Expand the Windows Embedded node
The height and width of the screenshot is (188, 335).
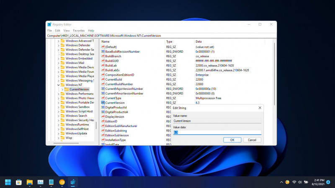tap(58, 58)
